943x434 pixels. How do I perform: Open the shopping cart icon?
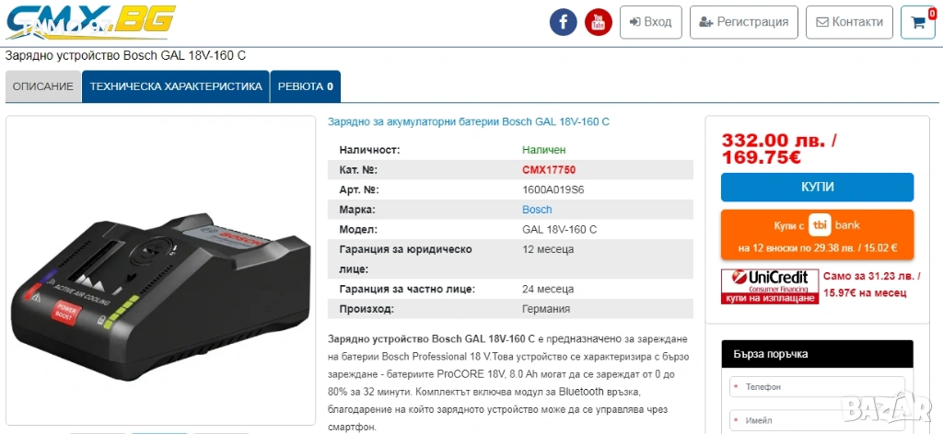[x=918, y=22]
